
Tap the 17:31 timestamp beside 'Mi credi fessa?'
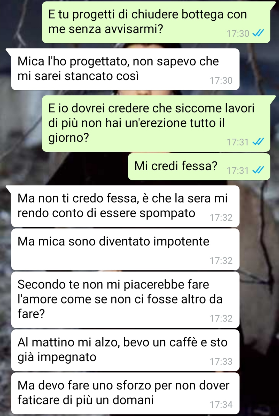coord(238,170)
